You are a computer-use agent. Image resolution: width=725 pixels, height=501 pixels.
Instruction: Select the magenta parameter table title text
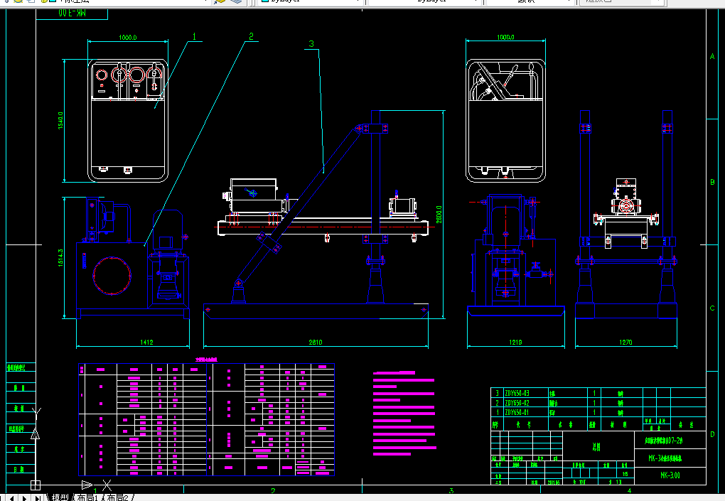(206, 359)
